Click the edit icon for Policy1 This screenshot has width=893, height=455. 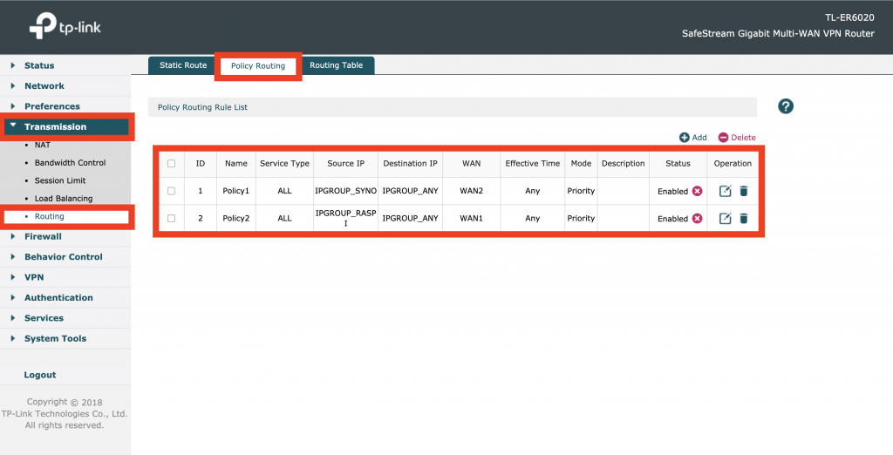(725, 191)
